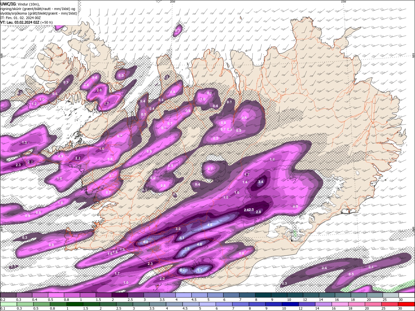Select the red swatch after 30 on rain scale
The width and height of the screenshot is (415, 311).
coord(406,304)
